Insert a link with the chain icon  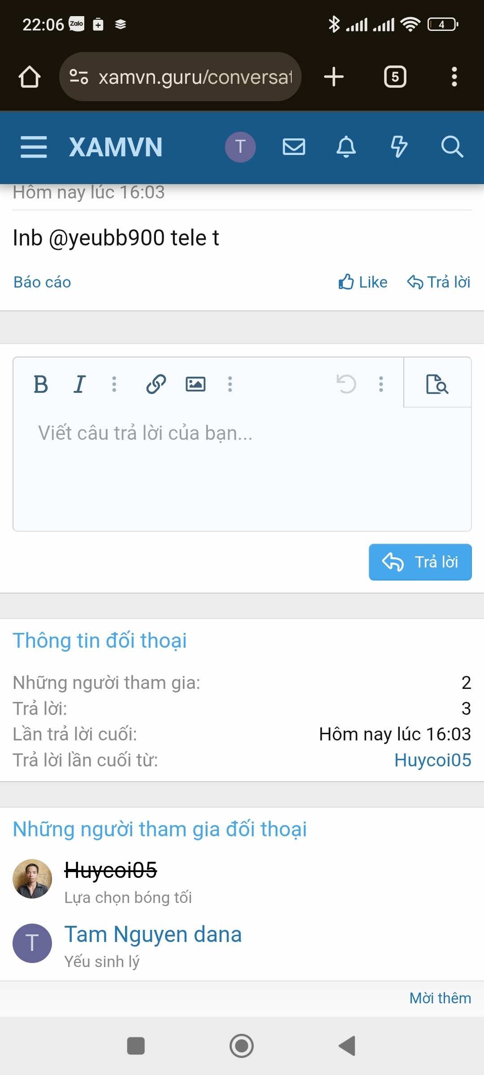(x=156, y=384)
